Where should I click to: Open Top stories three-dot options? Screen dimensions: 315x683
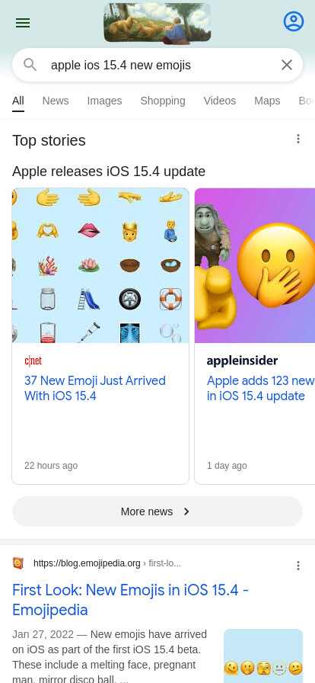(298, 139)
